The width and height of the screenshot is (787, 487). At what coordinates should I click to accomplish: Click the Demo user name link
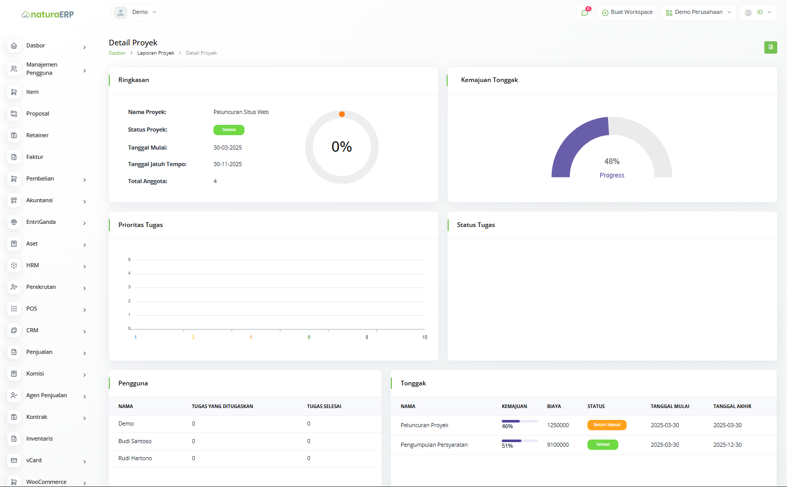tap(126, 424)
